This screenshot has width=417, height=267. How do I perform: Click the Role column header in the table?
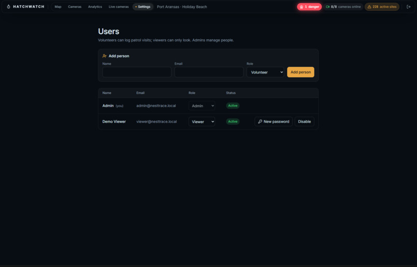click(x=192, y=93)
